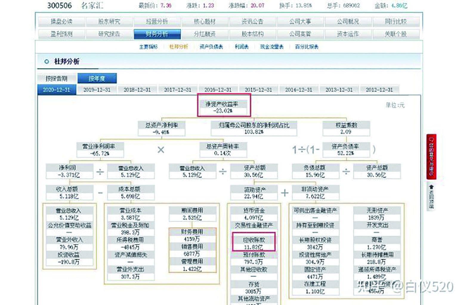Open the 股本结构 section
Image resolution: width=465 pixels, height=305 pixels.
[x=253, y=34]
